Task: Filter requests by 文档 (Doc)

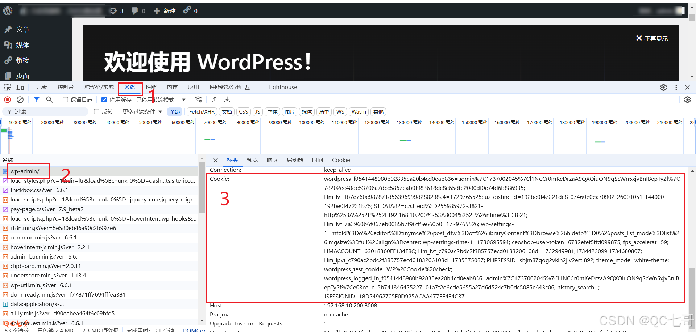Action: pyautogui.click(x=227, y=112)
